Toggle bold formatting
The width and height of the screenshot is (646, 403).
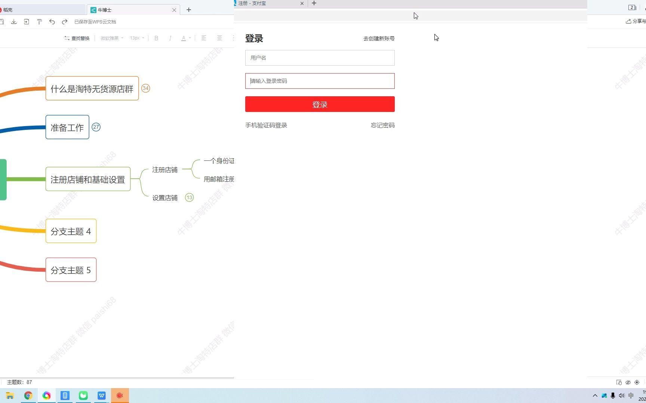coord(156,38)
